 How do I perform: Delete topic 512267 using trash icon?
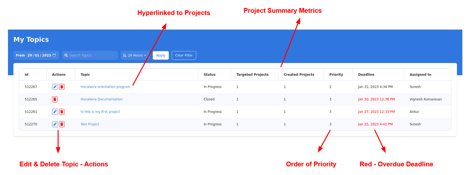(62, 87)
